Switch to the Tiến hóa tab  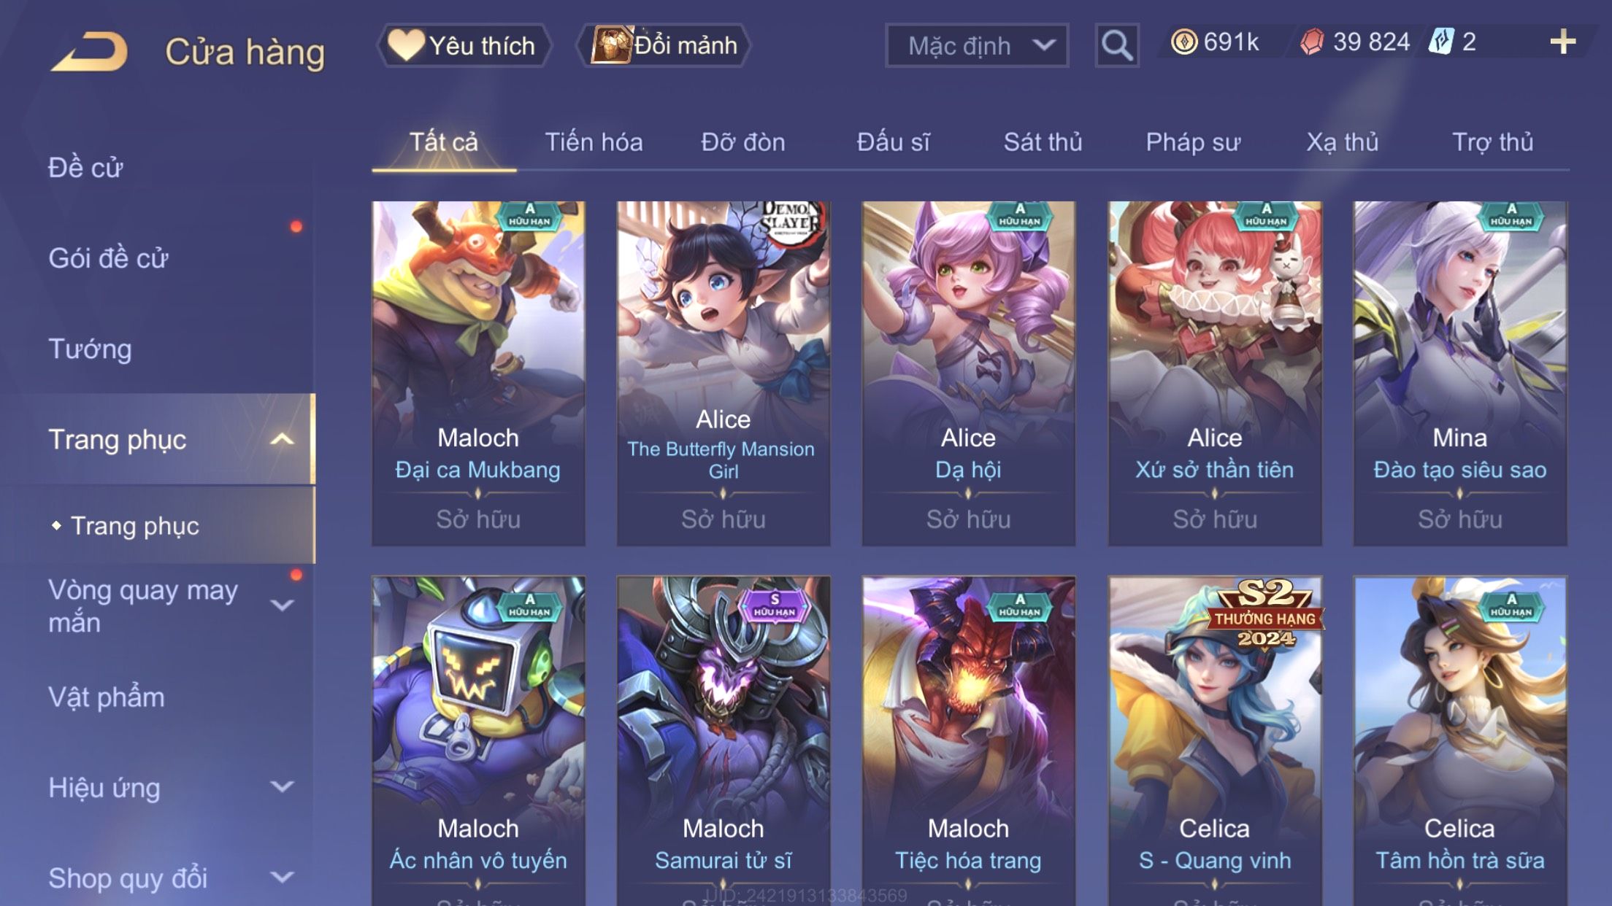(x=594, y=142)
